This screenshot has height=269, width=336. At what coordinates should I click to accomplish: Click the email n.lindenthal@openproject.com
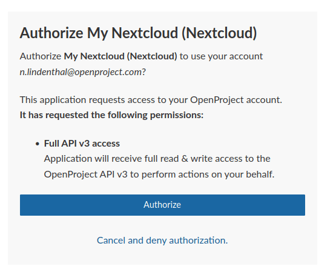pos(81,72)
